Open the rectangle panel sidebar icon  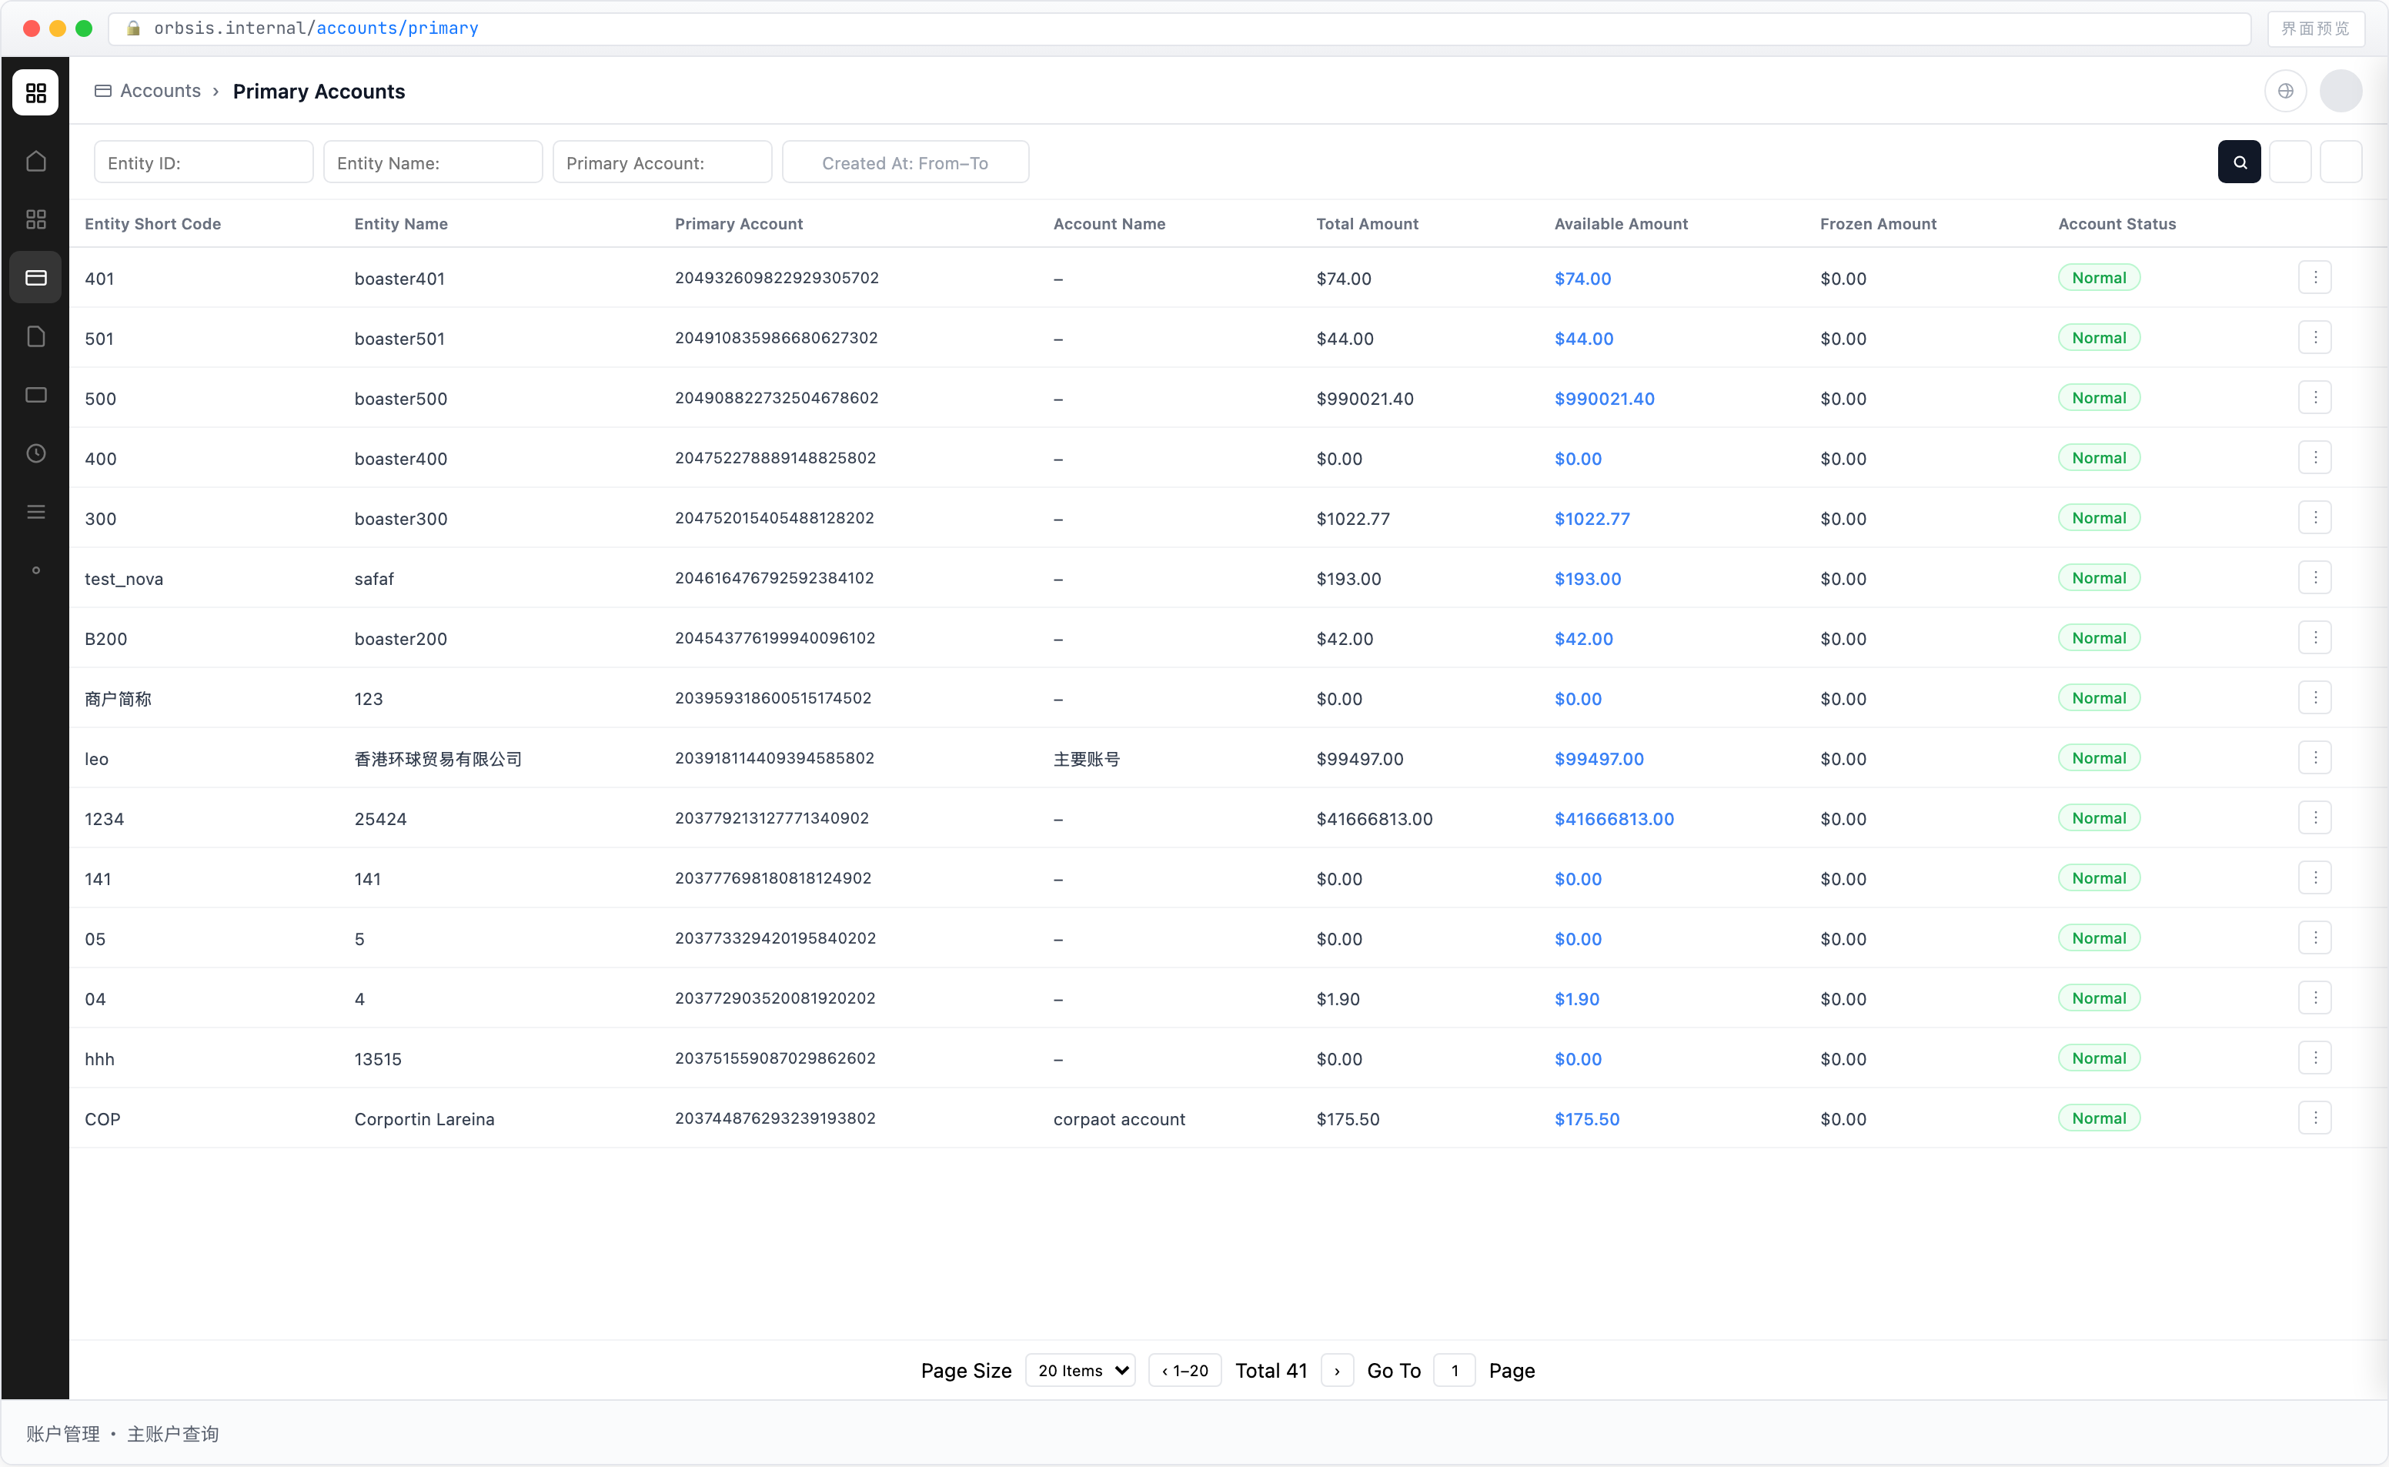tap(36, 395)
